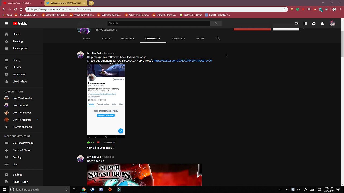Click the YouTube search field
The width and height of the screenshot is (344, 193).
coord(159,23)
